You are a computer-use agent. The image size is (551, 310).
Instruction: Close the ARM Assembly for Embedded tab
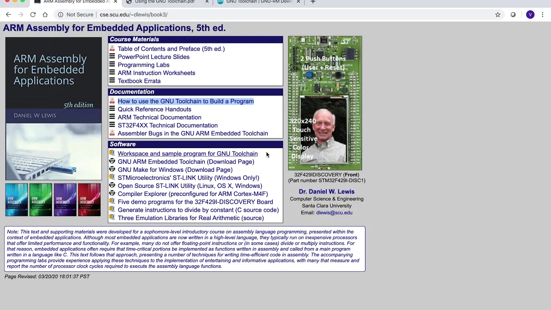point(115,2)
